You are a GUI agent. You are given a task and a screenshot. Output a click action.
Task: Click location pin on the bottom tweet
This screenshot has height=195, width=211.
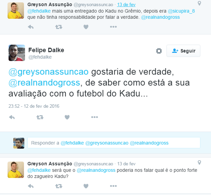(x=199, y=163)
